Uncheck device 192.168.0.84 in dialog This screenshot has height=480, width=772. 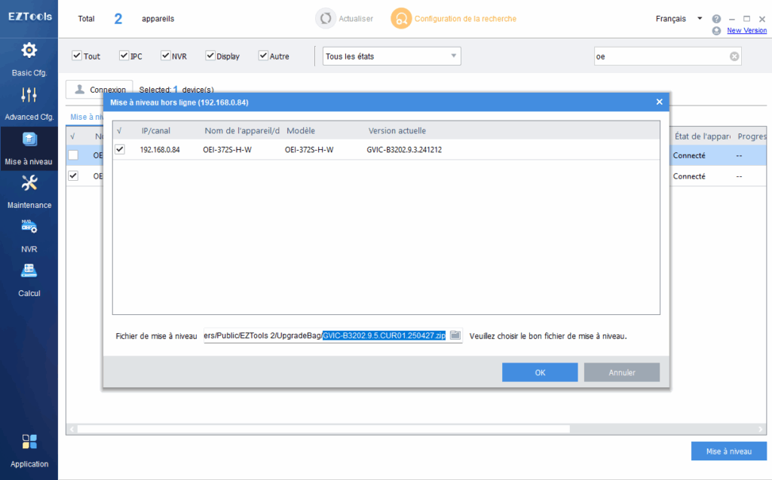(x=120, y=149)
